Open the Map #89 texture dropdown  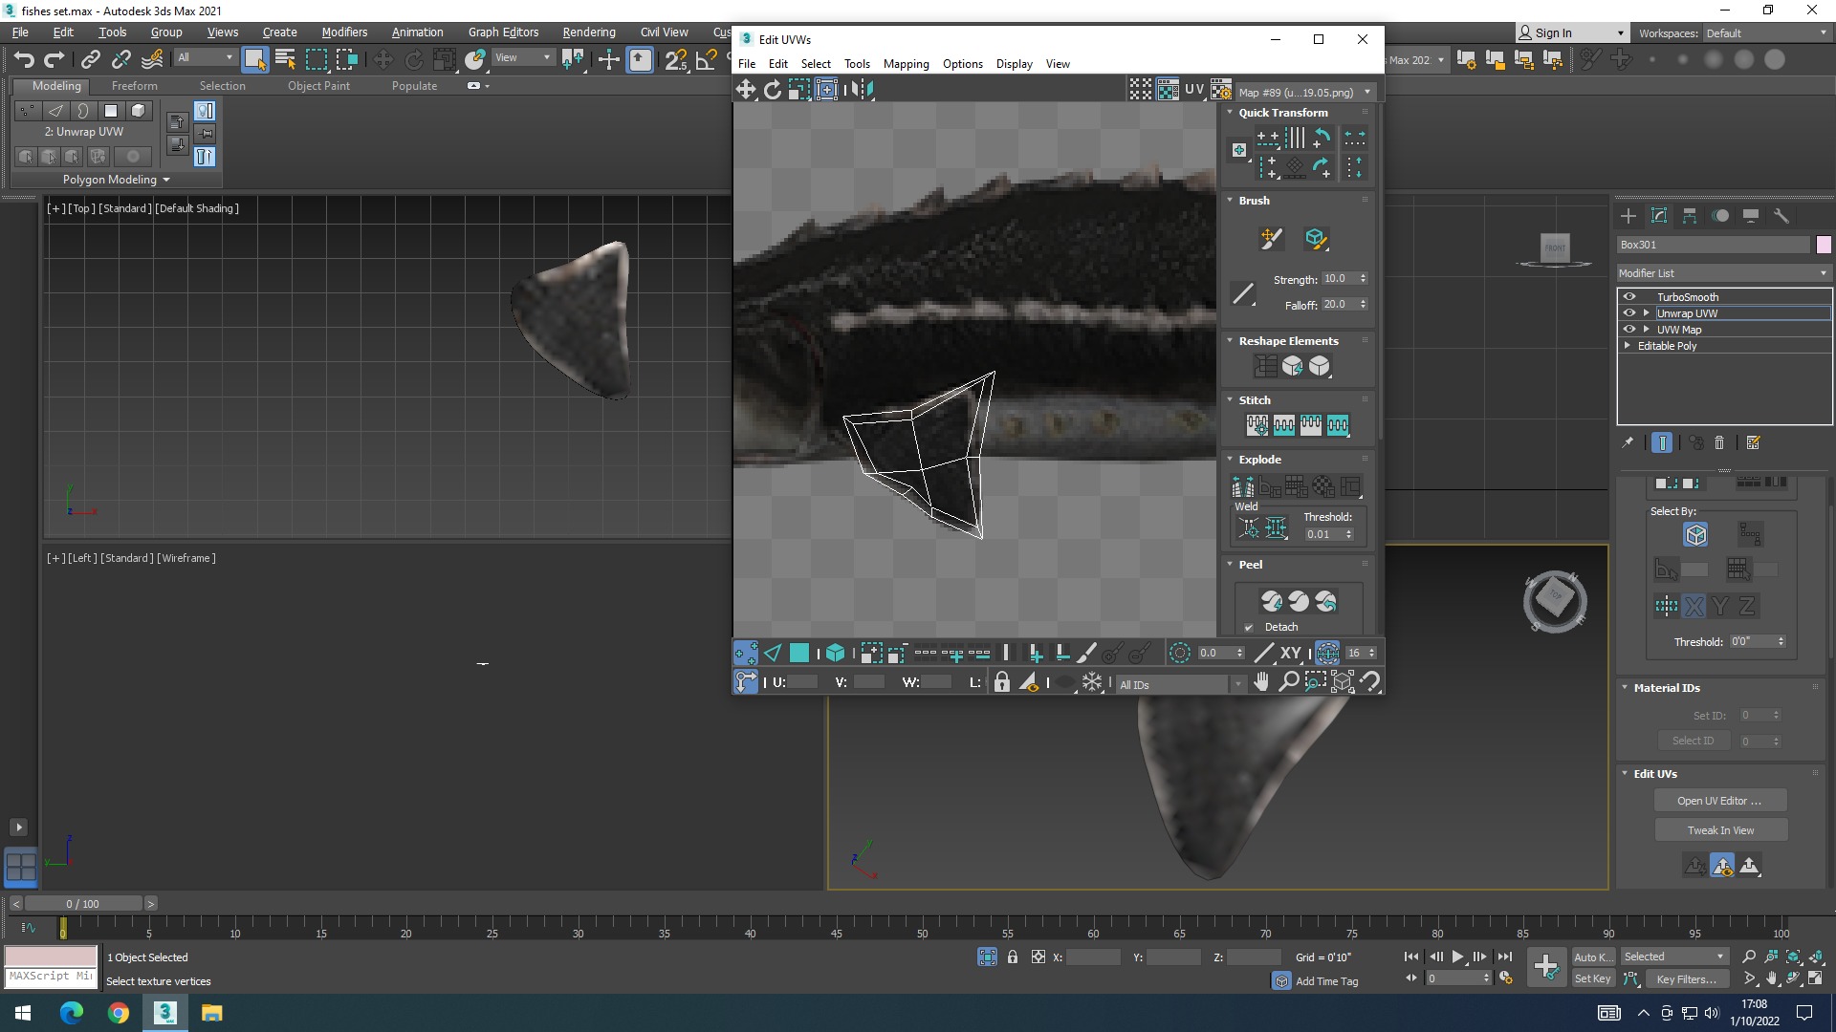tap(1305, 93)
